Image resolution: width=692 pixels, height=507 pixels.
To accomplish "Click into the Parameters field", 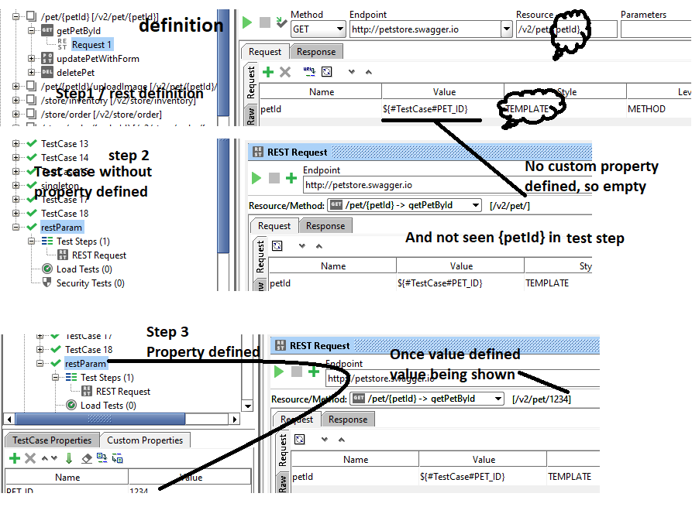I will click(x=656, y=29).
